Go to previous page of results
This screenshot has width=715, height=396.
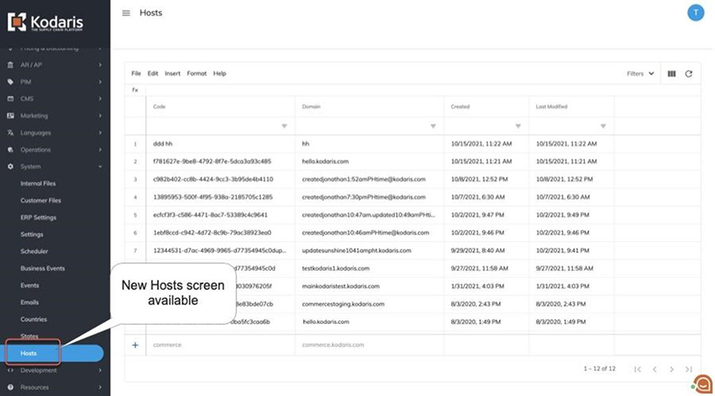click(x=655, y=369)
